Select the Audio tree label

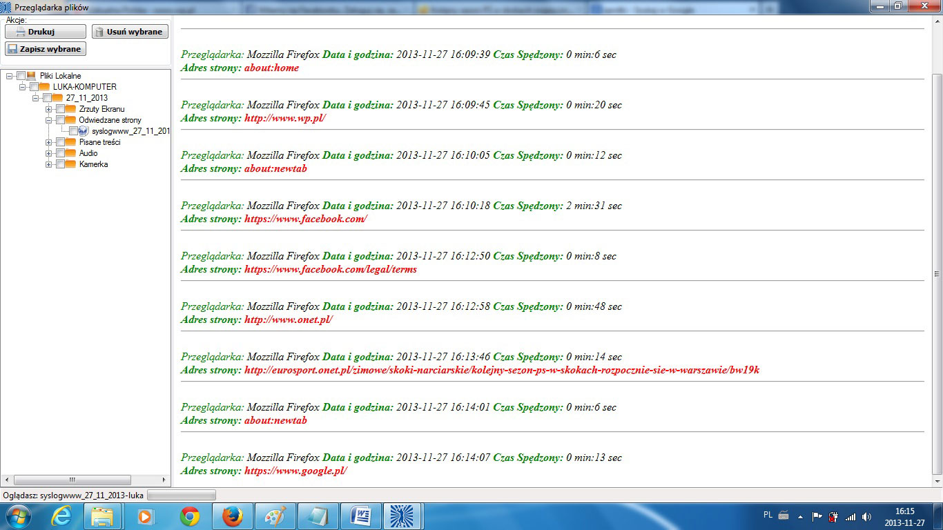[88, 153]
